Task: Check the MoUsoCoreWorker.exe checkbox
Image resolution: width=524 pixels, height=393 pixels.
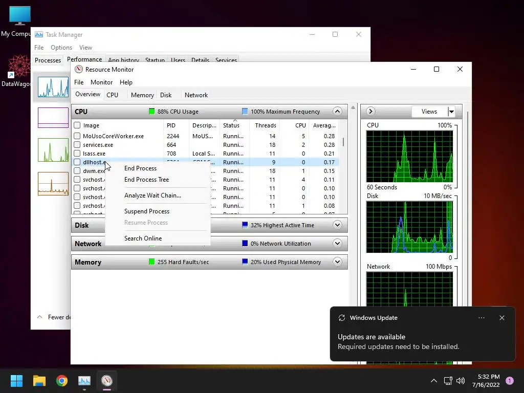Action: tap(77, 136)
